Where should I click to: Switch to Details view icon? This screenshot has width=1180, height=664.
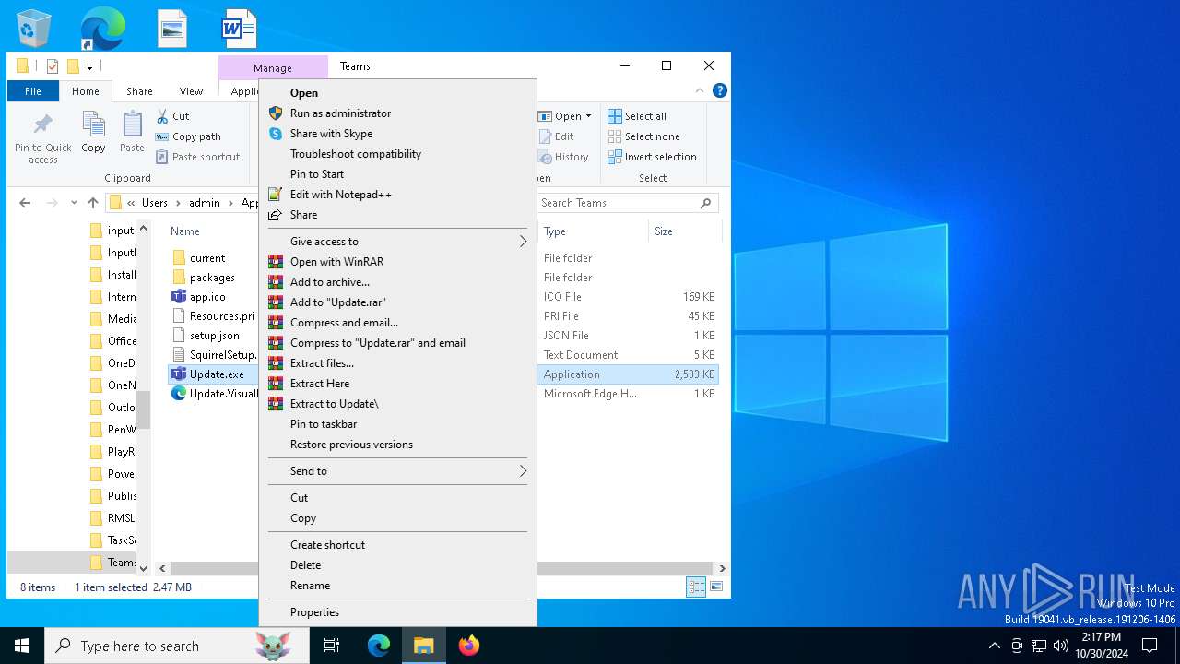click(697, 587)
